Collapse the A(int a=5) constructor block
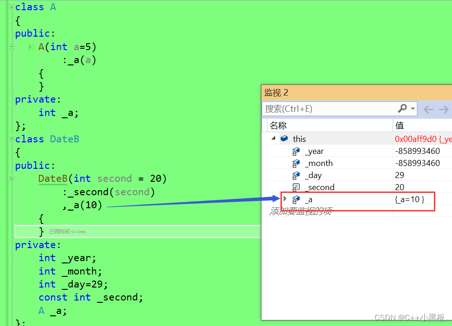 pos(12,47)
